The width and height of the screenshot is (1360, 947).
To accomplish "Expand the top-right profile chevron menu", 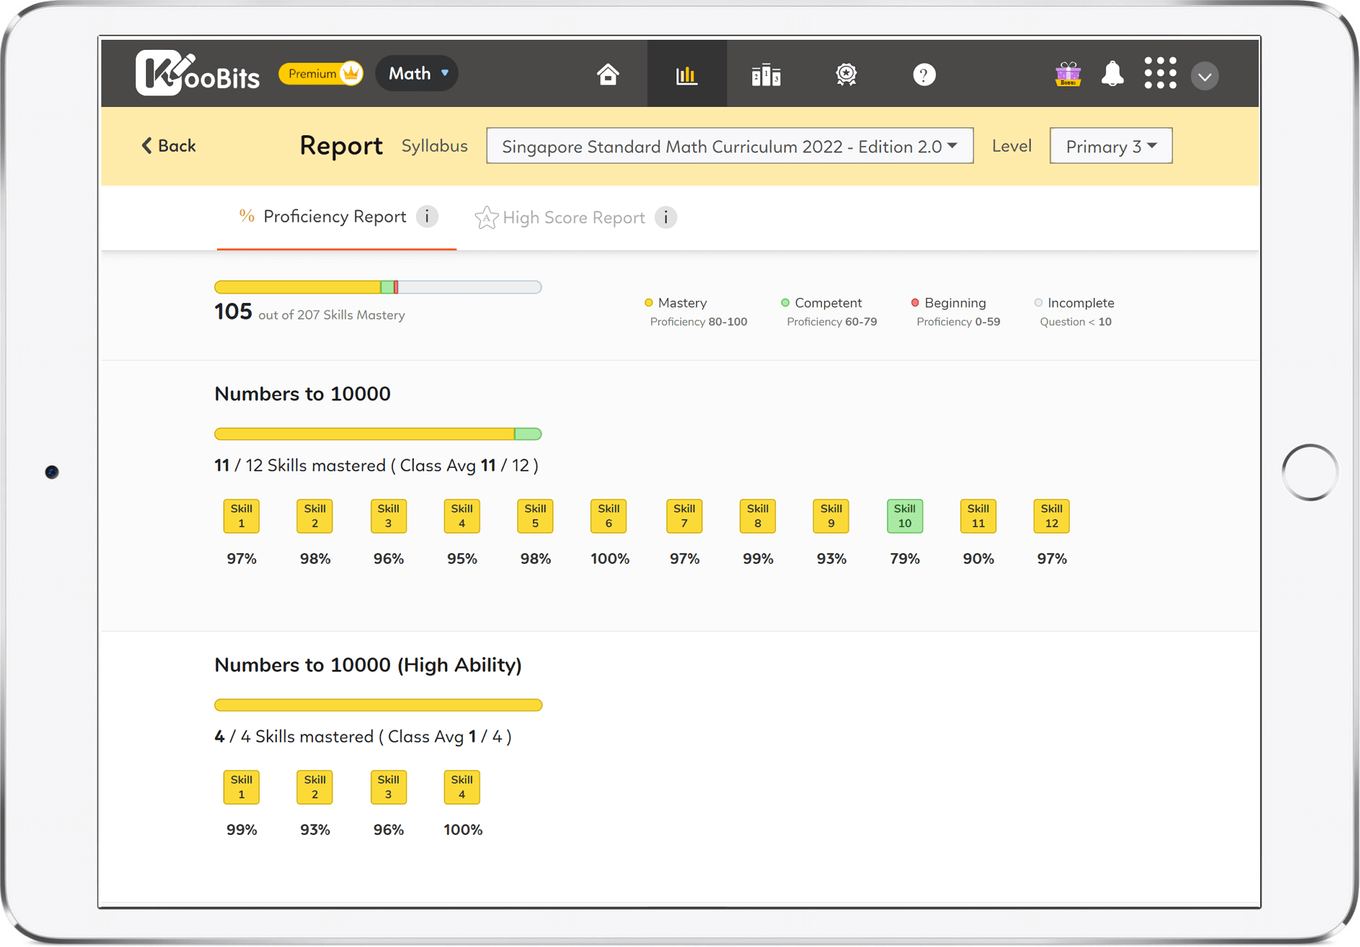I will tap(1204, 76).
